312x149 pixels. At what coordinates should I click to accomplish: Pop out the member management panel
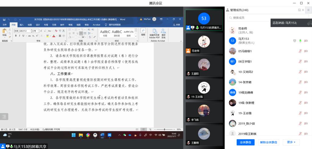299,10
